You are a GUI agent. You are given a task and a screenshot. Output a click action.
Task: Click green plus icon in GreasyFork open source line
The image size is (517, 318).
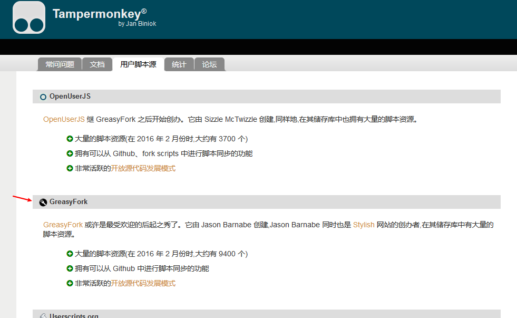(70, 283)
